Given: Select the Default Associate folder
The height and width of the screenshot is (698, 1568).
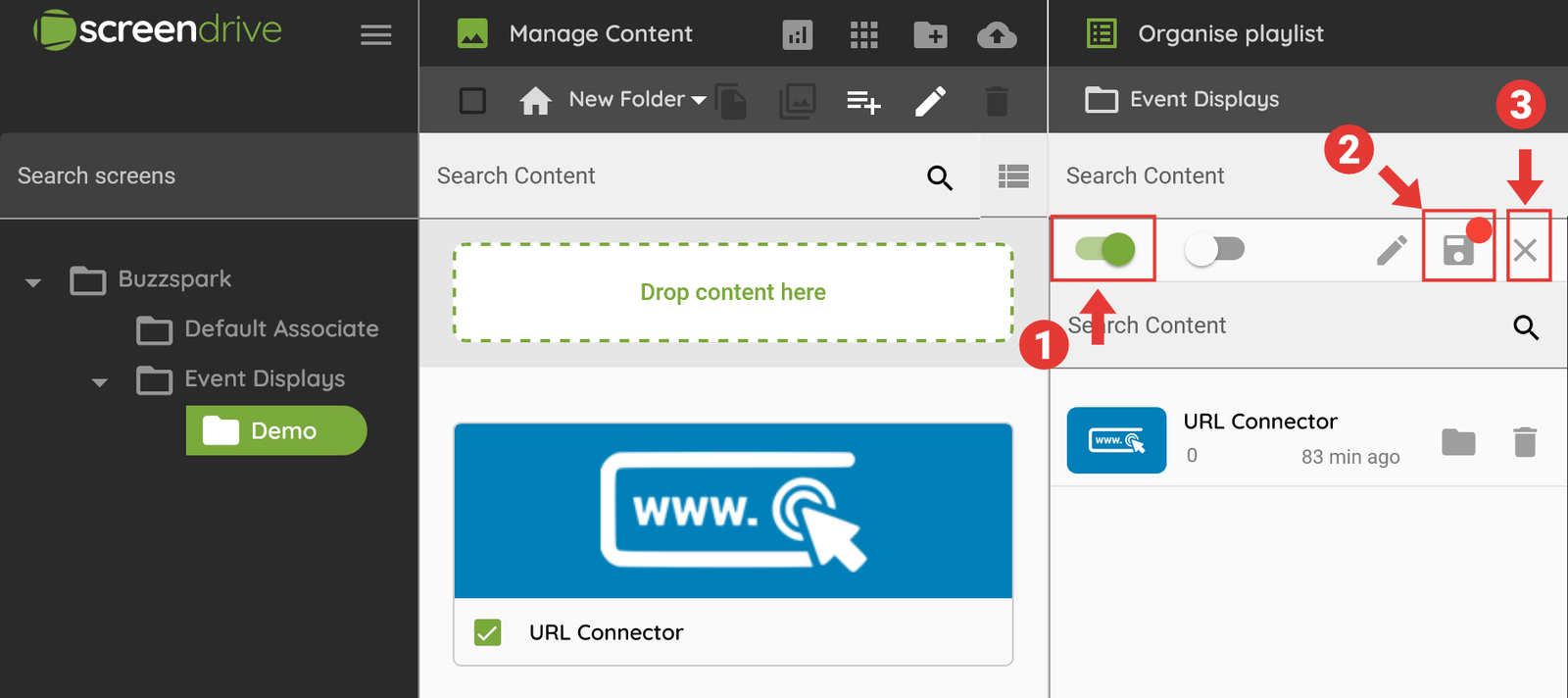Looking at the screenshot, I should point(280,329).
